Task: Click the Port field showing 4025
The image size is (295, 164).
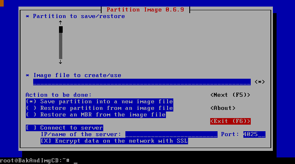Action: [x=254, y=134]
